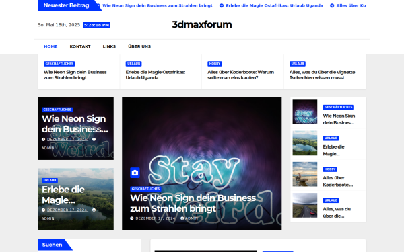Click the URLAUB tag above the vignette Tschechien headline
The width and height of the screenshot is (404, 252).
tap(298, 64)
